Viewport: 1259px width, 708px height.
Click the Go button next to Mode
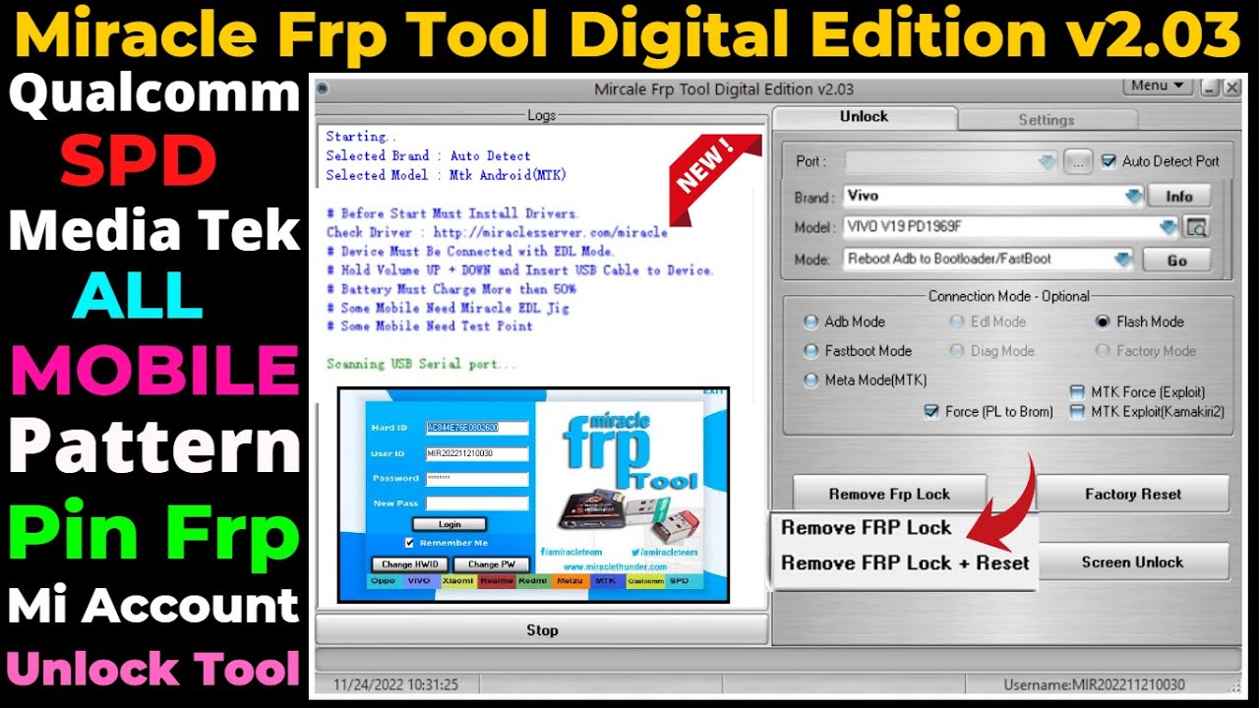[1176, 261]
